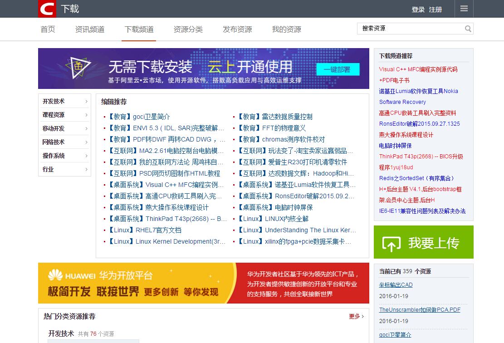Click the 一键部署 button
Image resolution: width=504 pixels, height=343 pixels.
pos(338,69)
